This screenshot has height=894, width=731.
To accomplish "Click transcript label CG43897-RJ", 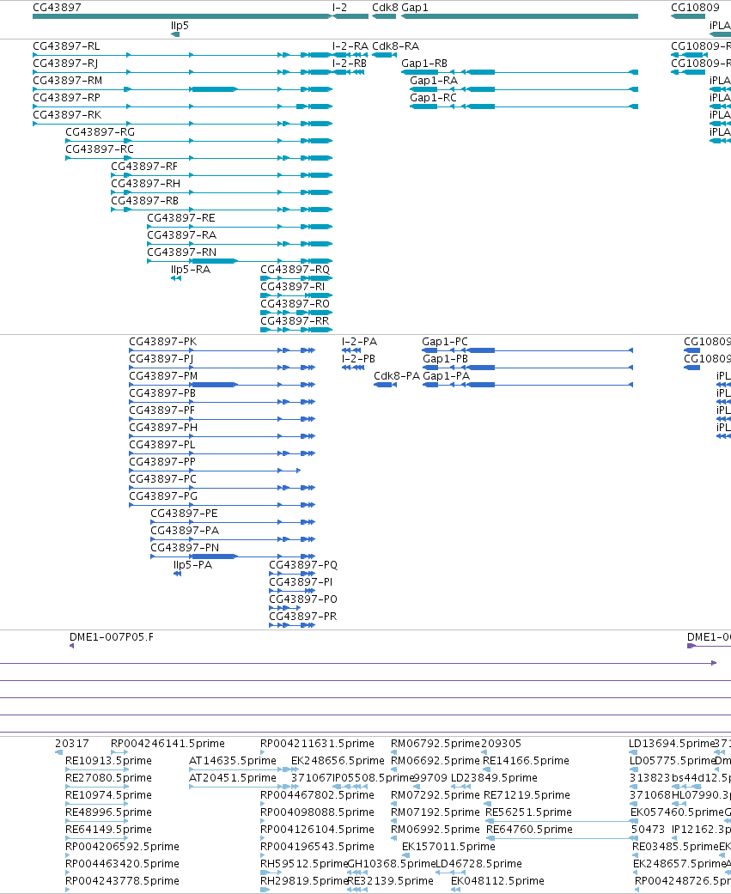I will 65,64.
